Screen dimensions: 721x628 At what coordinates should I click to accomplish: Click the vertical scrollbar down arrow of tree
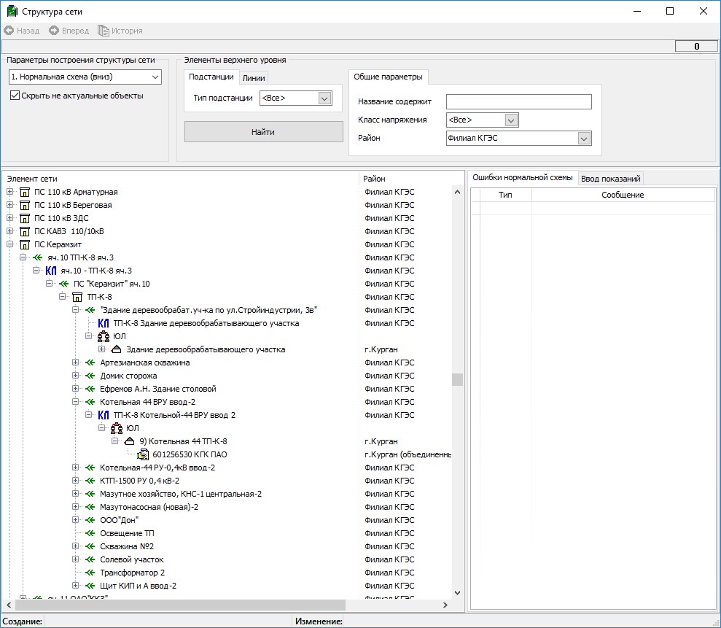coord(457,593)
